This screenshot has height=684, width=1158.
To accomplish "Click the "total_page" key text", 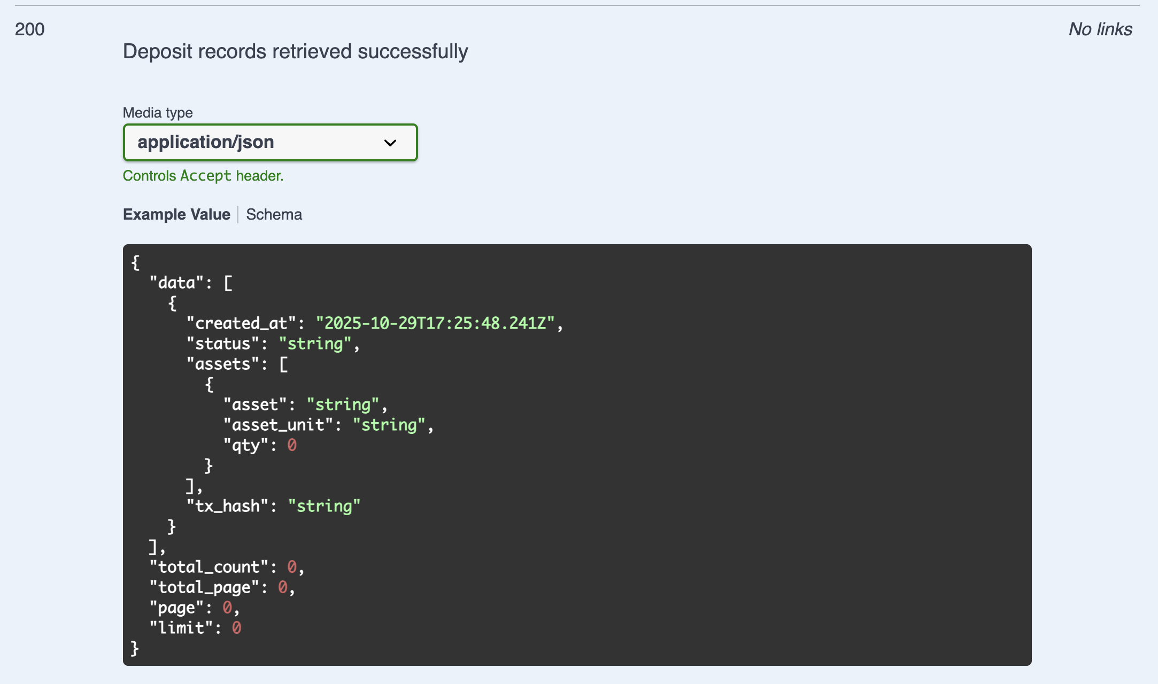I will (x=204, y=587).
